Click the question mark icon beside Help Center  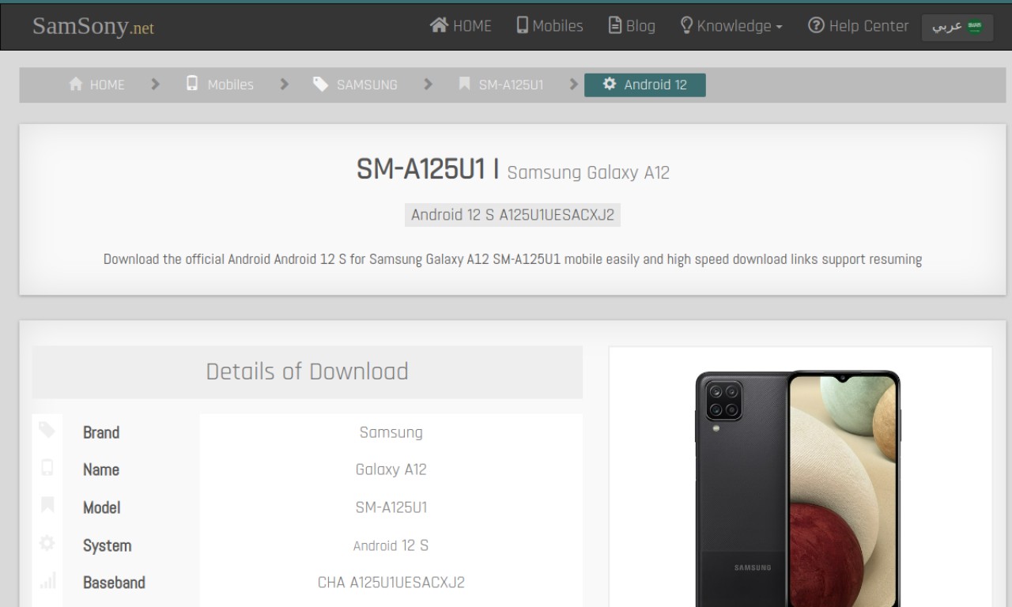click(816, 25)
